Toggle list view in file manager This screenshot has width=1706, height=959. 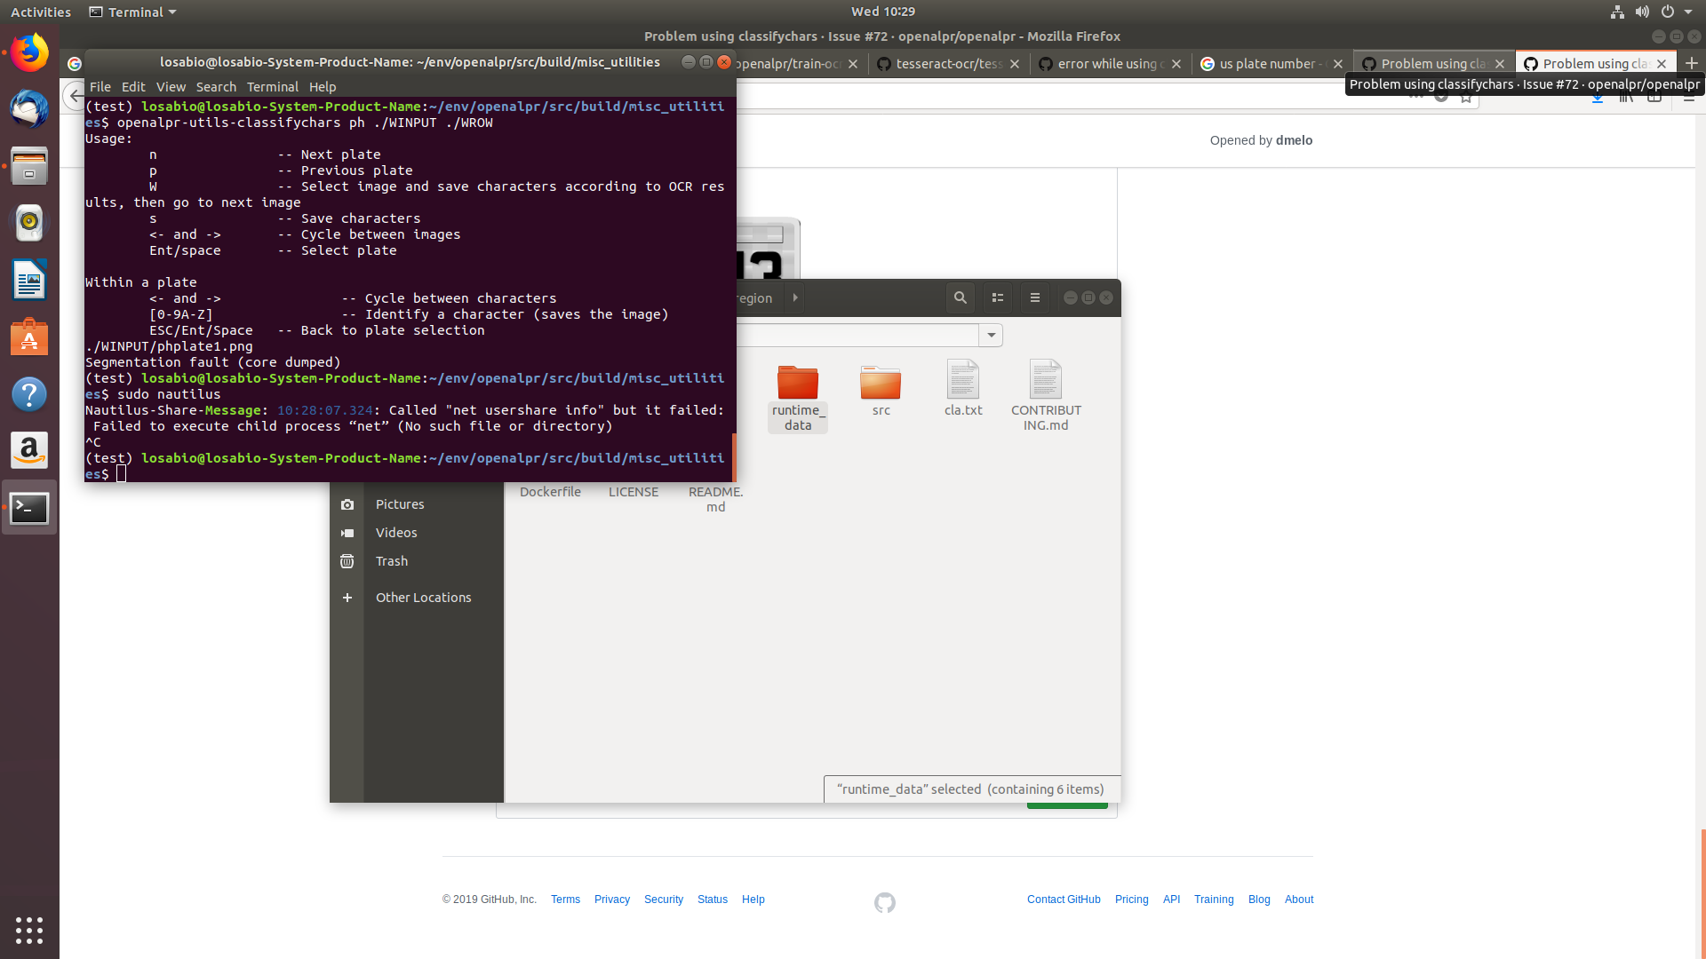coord(998,297)
